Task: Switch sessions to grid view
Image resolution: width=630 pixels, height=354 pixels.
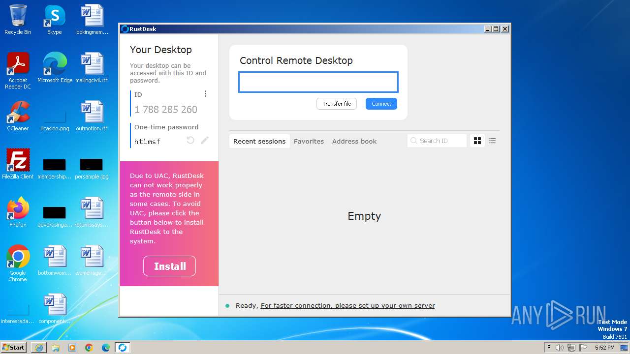Action: pos(477,141)
